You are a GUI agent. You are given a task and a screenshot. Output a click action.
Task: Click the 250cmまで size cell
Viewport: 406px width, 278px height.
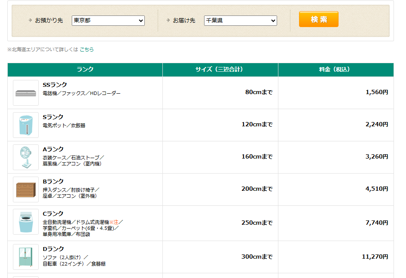pyautogui.click(x=257, y=223)
